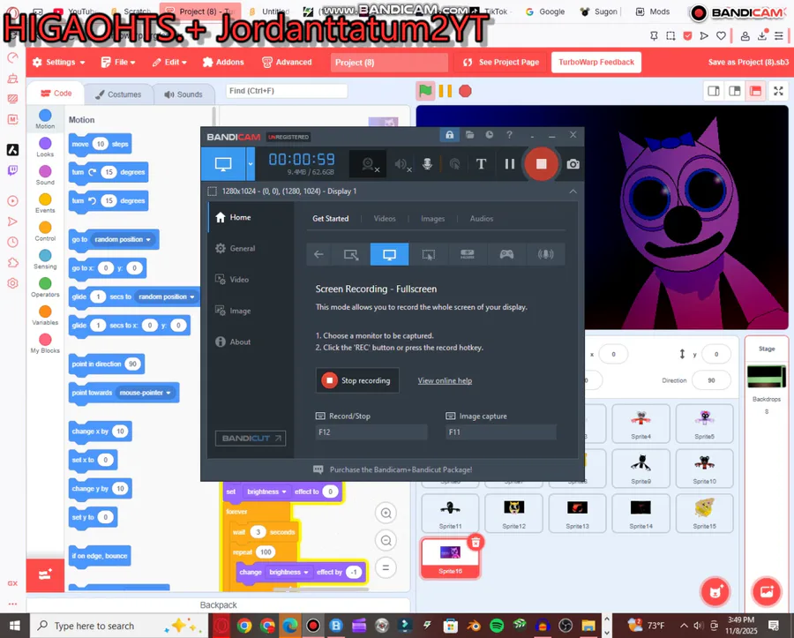Switch to the Costumes tab
The width and height of the screenshot is (794, 638).
coord(118,94)
